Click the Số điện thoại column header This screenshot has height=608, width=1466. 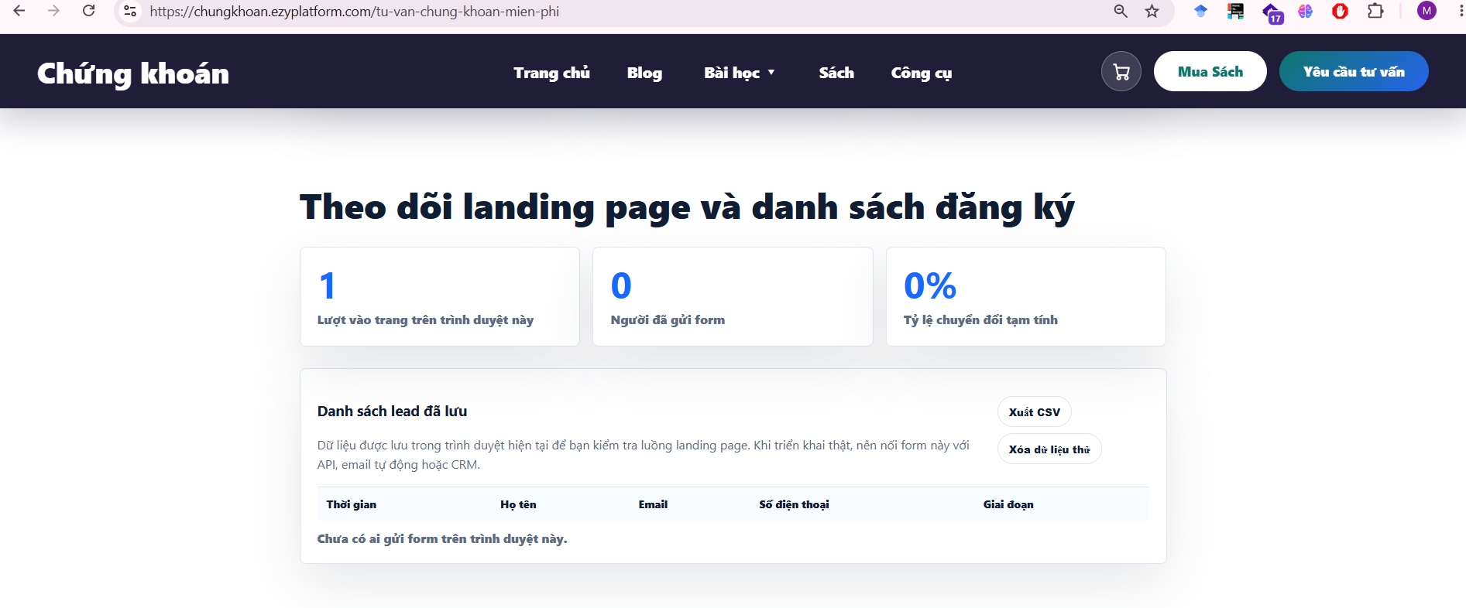tap(794, 504)
